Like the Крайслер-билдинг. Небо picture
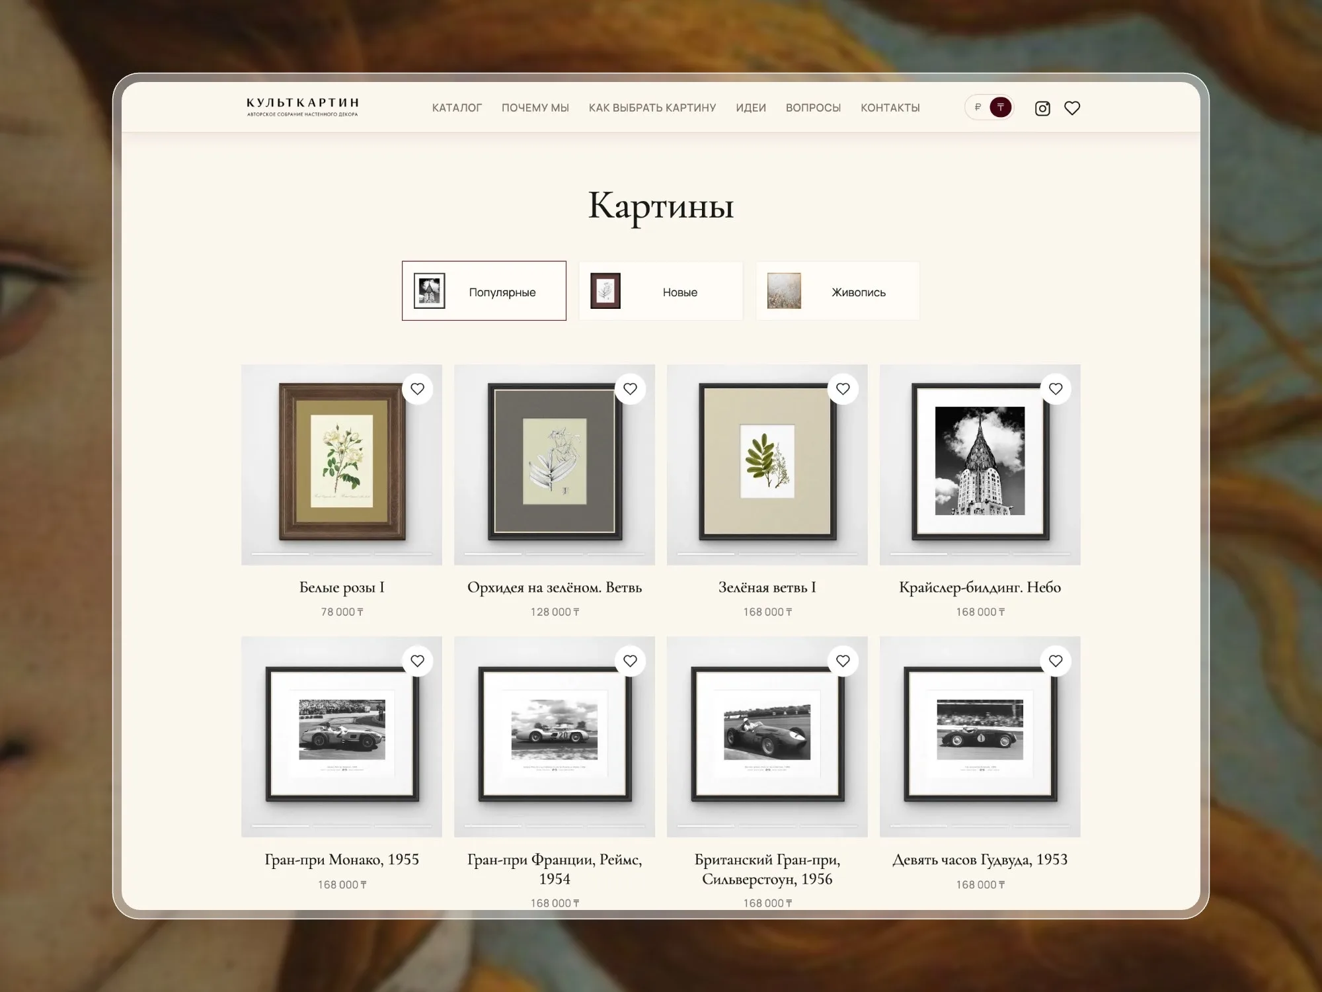The height and width of the screenshot is (992, 1322). coord(1056,389)
